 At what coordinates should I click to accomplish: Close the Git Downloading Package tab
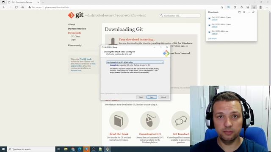point(38,2)
